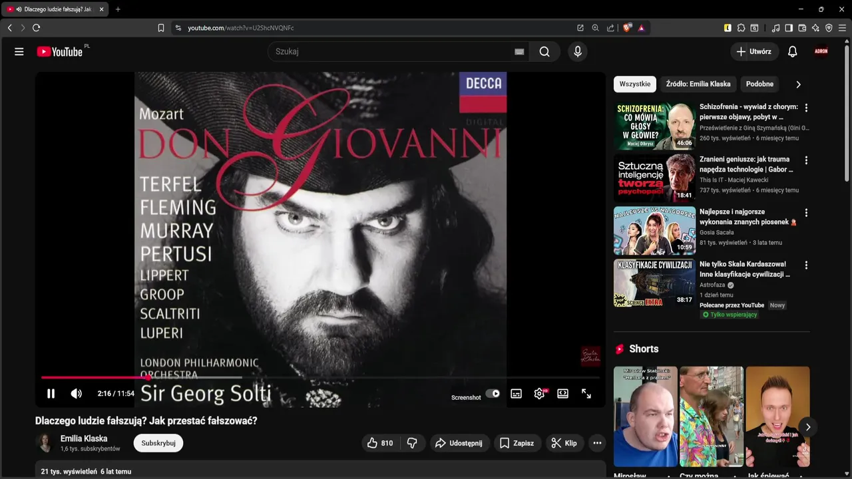
Task: Like the video with 810 likes
Action: (x=380, y=443)
